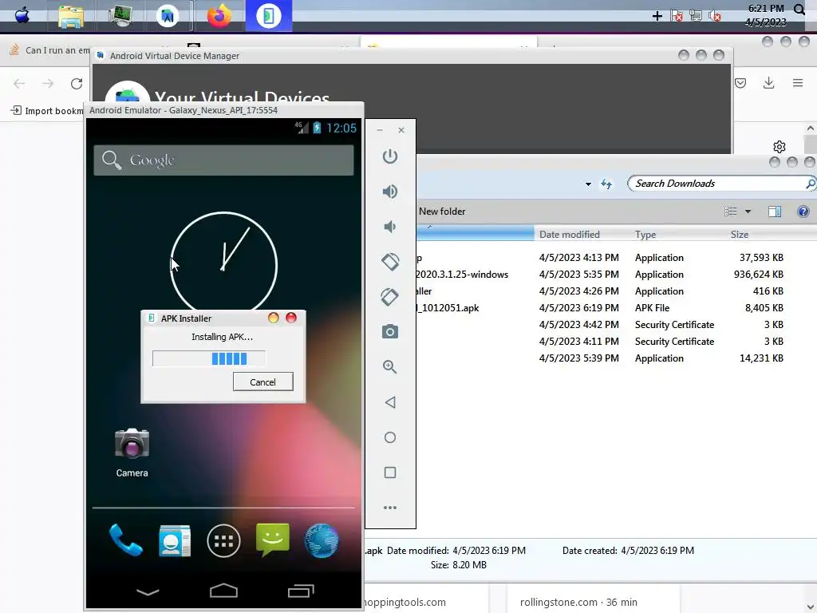Open Android Studio taskbar icon
The image size is (817, 613).
[x=168, y=16]
